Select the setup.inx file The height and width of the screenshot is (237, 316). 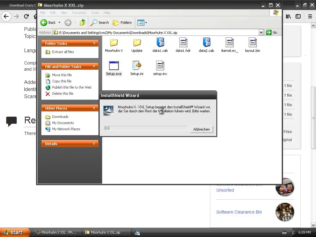click(x=160, y=69)
